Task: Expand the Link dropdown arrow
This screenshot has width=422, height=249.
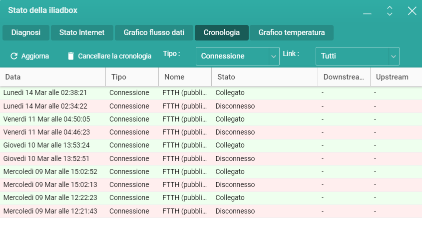Action: click(x=394, y=56)
